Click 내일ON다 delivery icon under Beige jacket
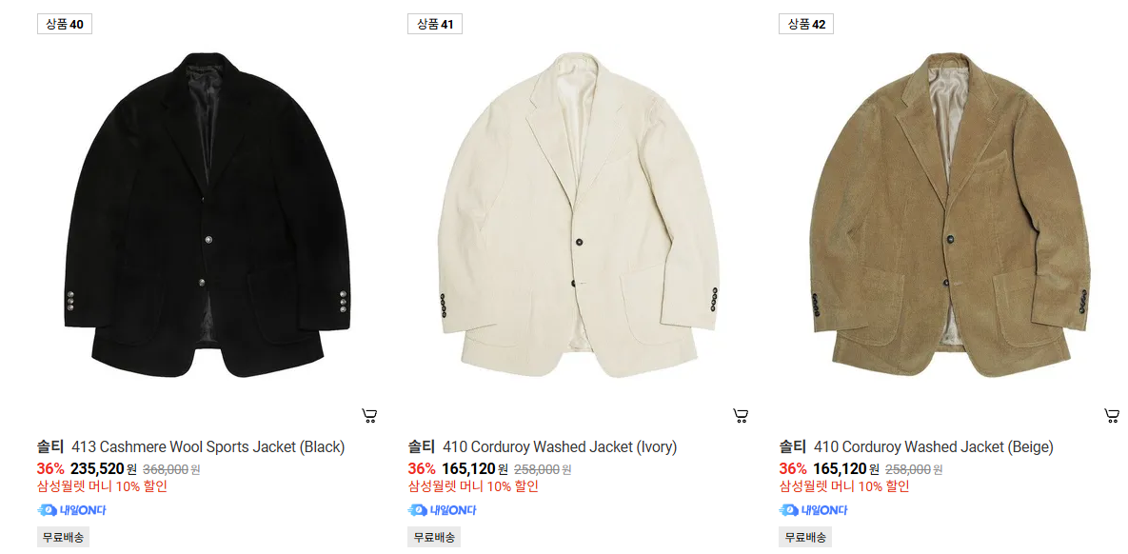This screenshot has height=554, width=1128. tap(813, 510)
